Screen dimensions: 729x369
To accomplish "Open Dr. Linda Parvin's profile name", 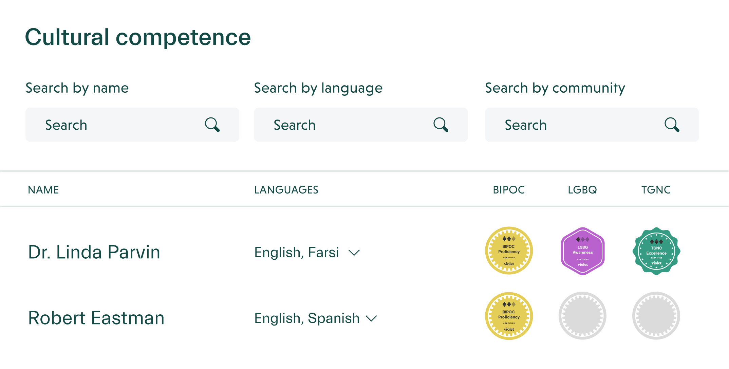I will [94, 252].
